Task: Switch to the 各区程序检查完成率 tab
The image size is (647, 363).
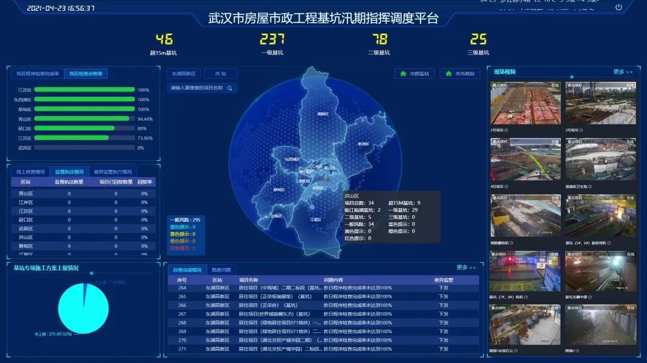Action: [38, 74]
